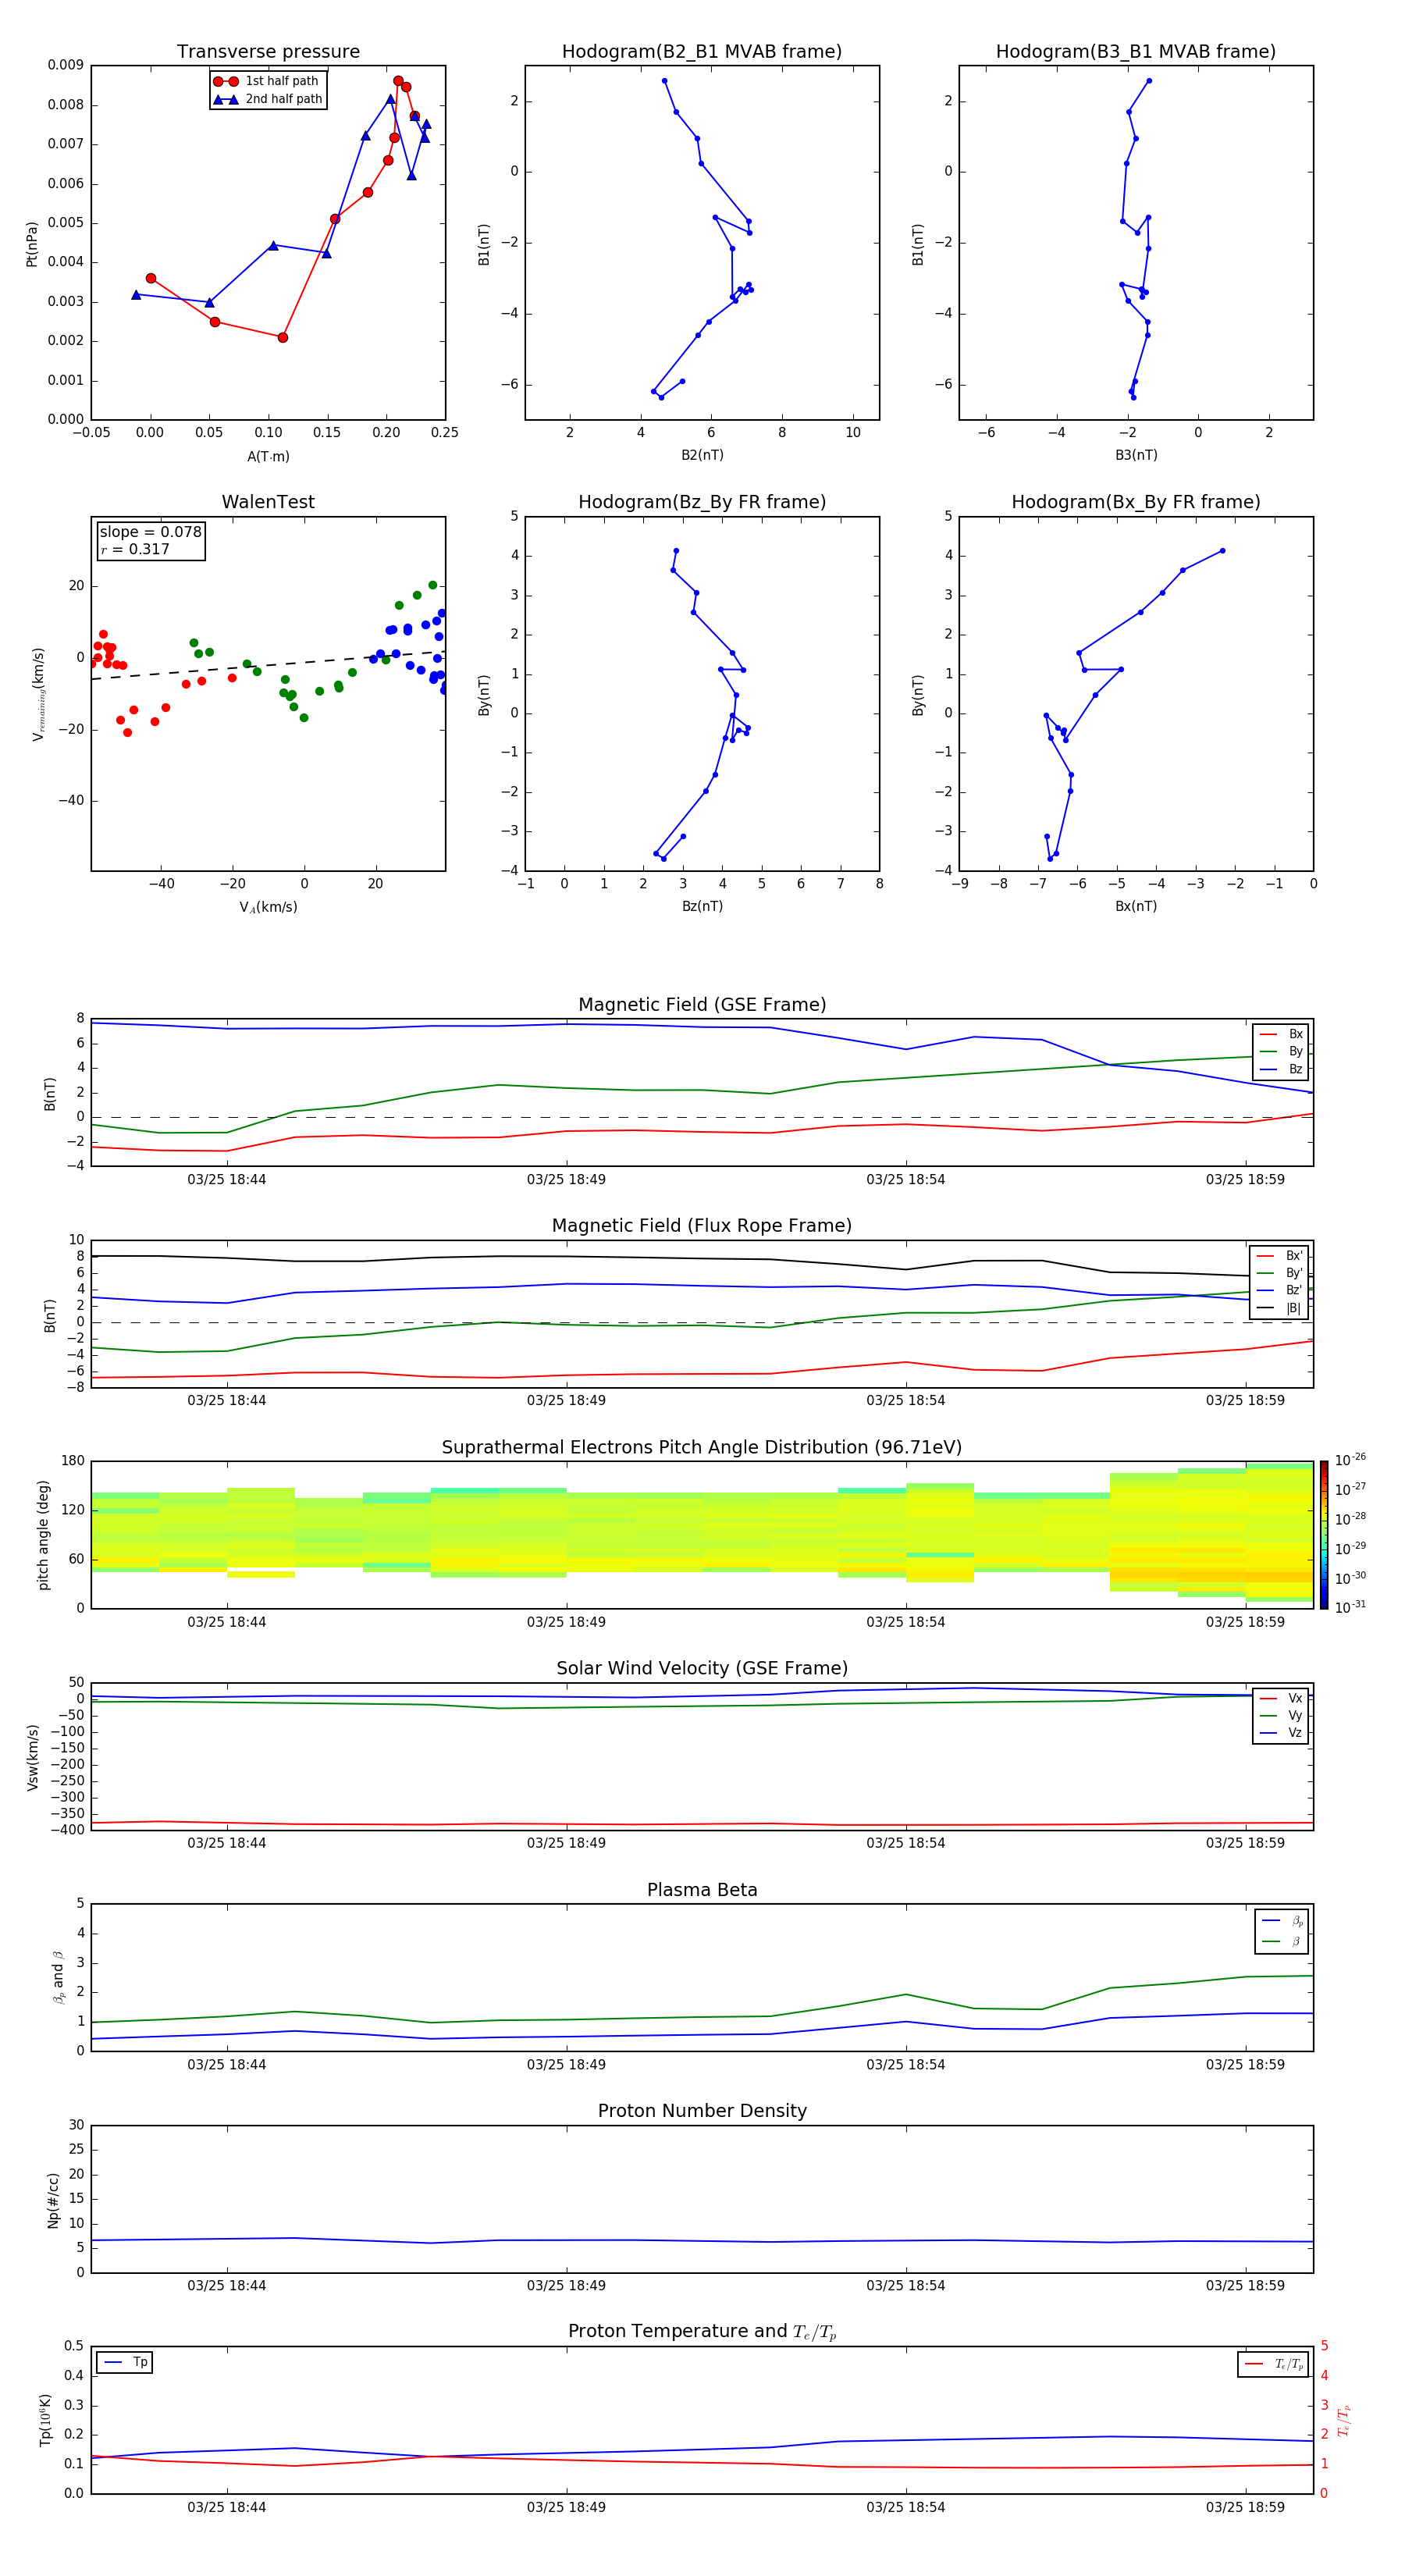Click '1st half path' legend entry

(267, 81)
